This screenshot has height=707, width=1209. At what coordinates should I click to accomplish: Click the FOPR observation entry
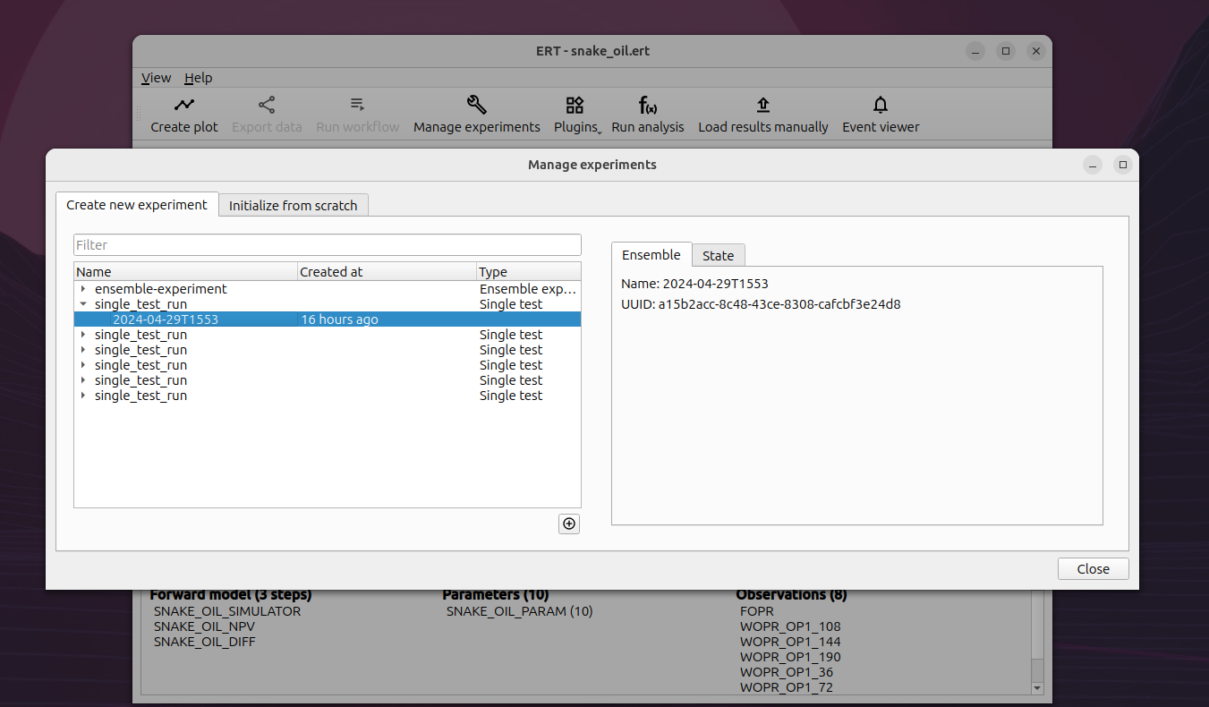[757, 611]
